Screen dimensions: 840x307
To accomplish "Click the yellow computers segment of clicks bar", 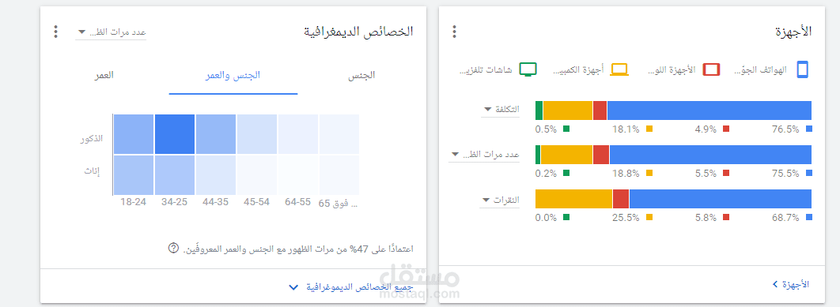I will 573,198.
